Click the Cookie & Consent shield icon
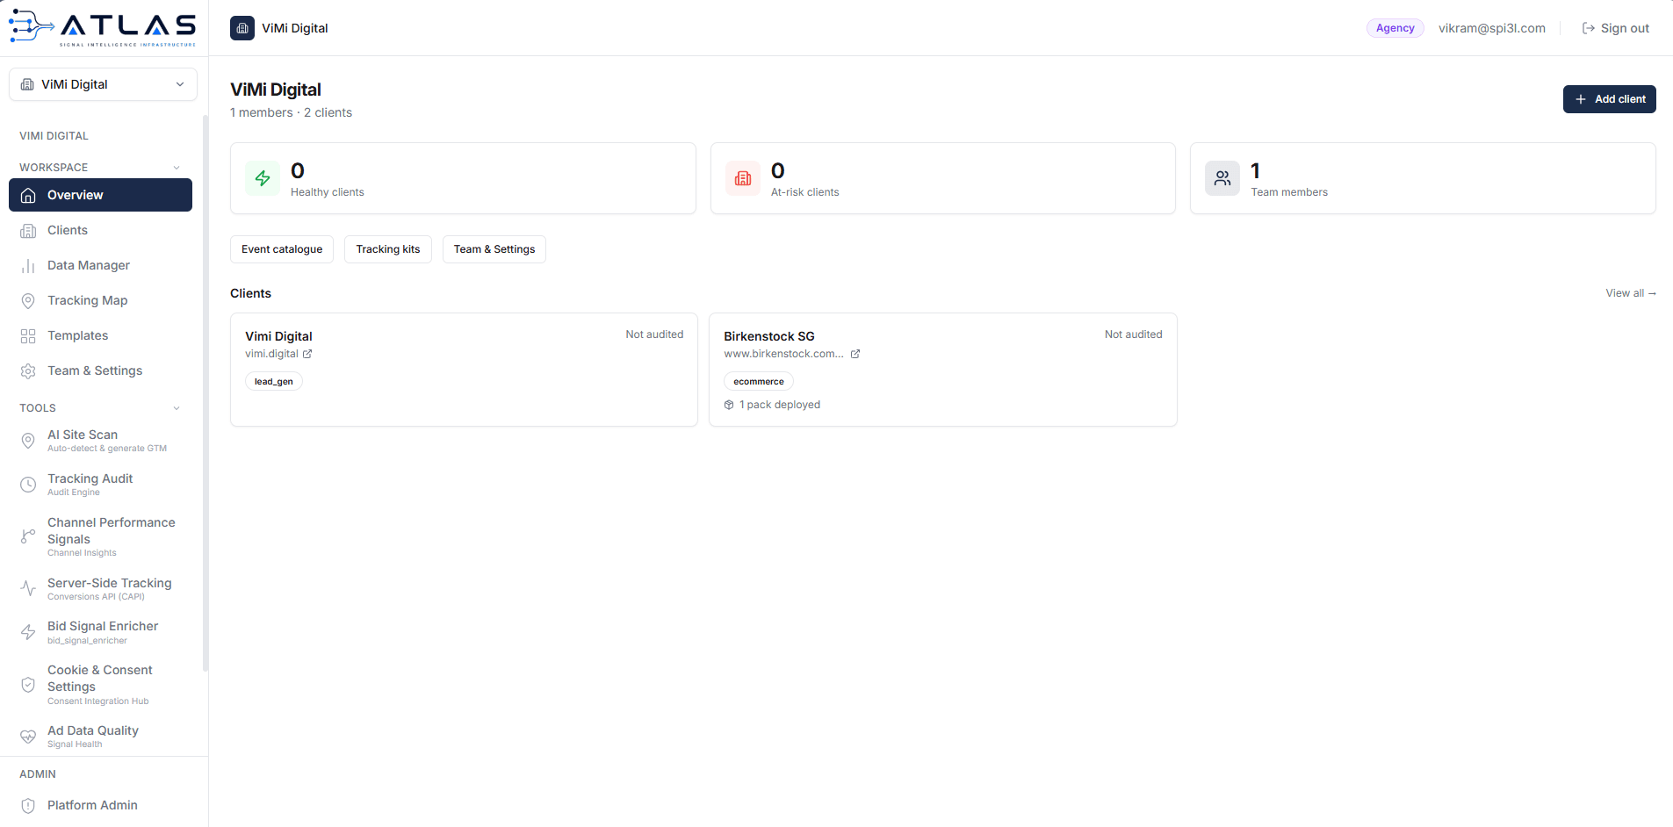 coord(28,685)
